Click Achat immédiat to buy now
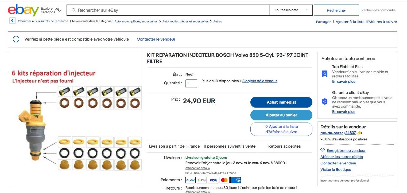The image size is (407, 193). point(281,102)
